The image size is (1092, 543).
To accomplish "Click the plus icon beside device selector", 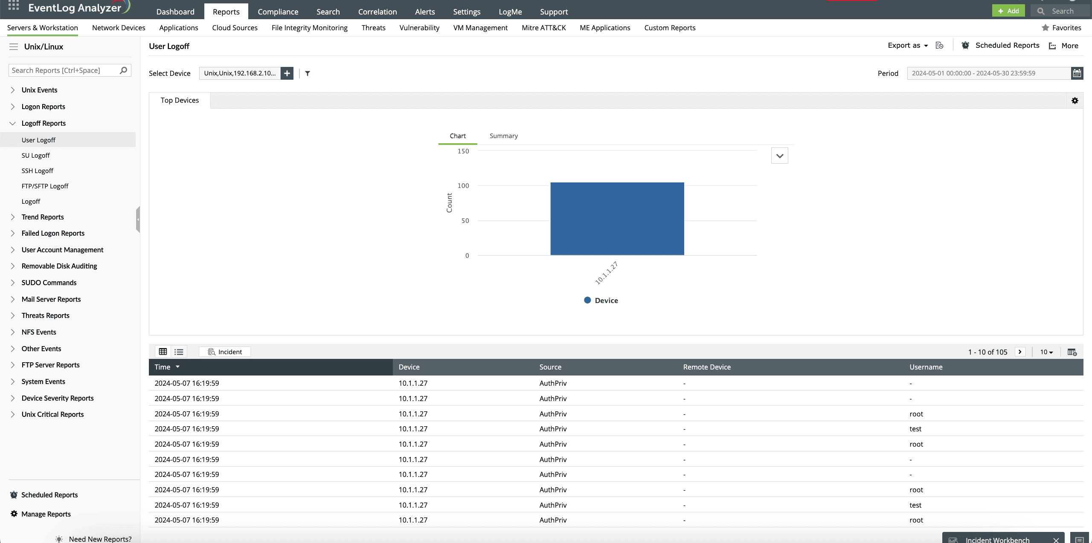I will tap(287, 73).
